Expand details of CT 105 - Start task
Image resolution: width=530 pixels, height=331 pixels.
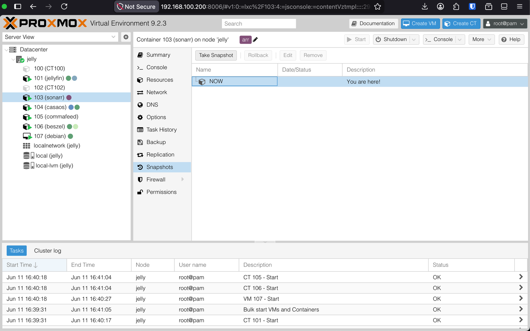[x=521, y=277]
